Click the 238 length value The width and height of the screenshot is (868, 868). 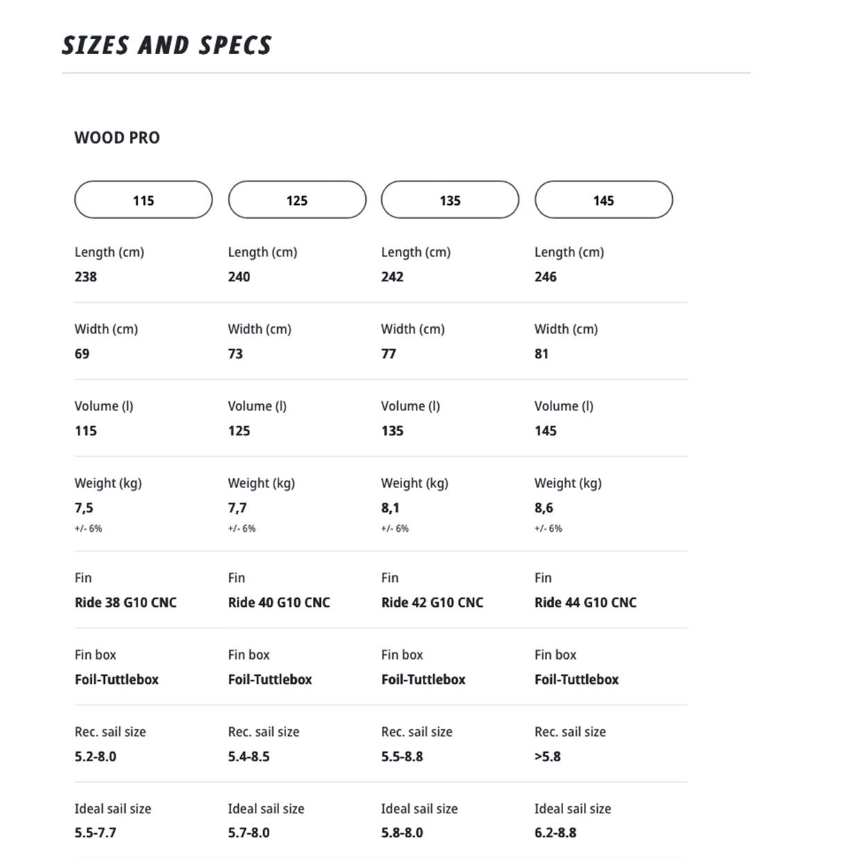(85, 276)
